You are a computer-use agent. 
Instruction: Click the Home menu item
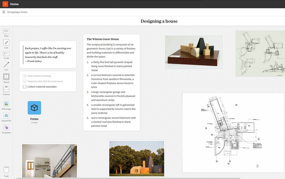tap(14, 4)
